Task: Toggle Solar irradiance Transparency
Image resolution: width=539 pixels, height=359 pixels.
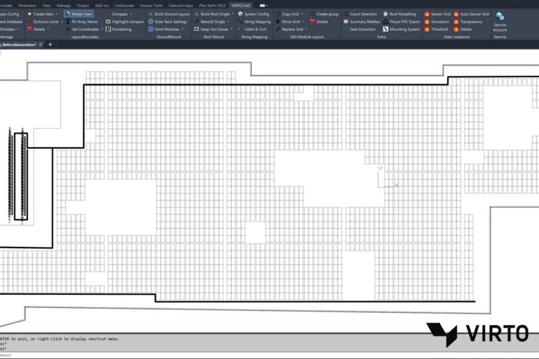Action: pyautogui.click(x=468, y=22)
